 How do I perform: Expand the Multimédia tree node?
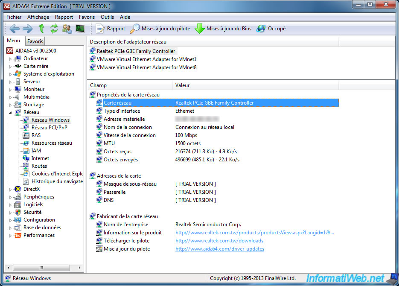click(10, 97)
